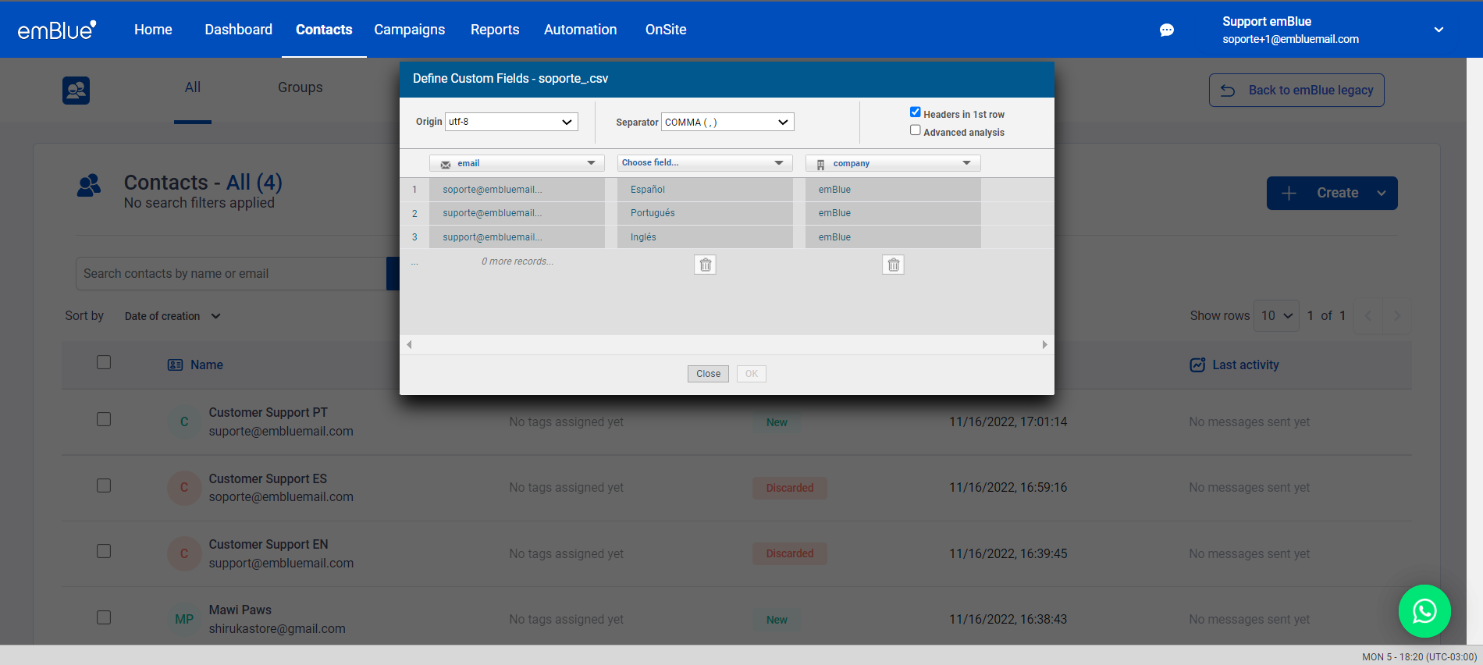This screenshot has height=665, width=1483.
Task: Open the Choose field column dropdown
Action: pos(704,163)
